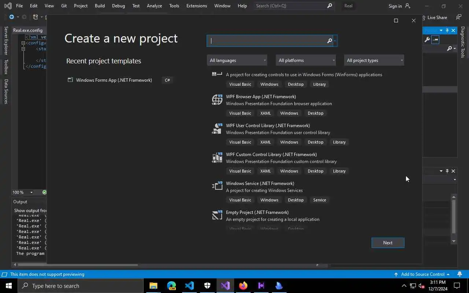Maximize the Create a new project dialog

click(x=396, y=21)
